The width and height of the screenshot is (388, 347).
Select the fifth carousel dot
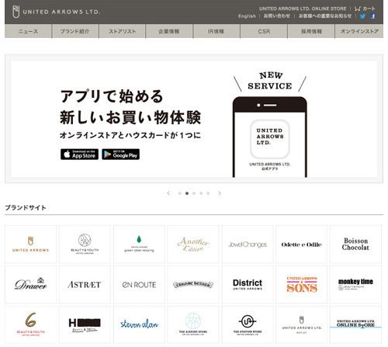208,193
